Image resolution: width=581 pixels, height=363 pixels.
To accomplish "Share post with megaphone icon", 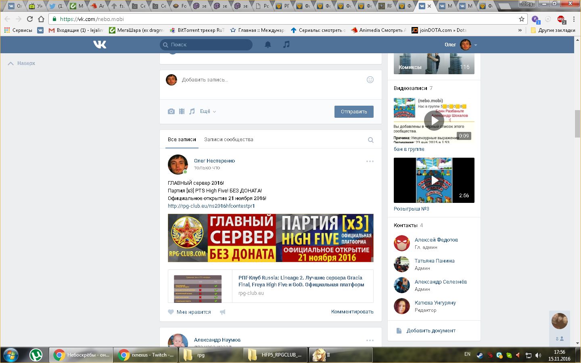I will [x=223, y=312].
